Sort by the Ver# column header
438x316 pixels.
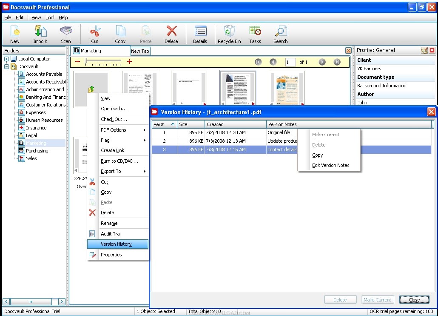coord(164,124)
